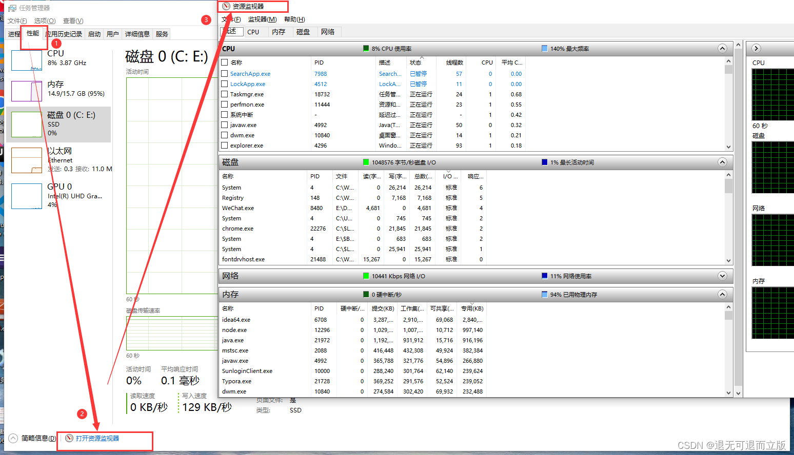This screenshot has width=794, height=455.
Task: Select chrome.exe row in disk list
Action: (353, 229)
